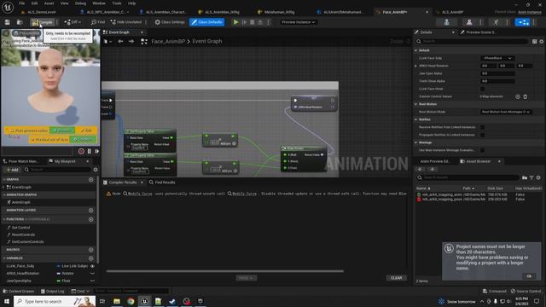Click the Eject icon in the toolbar

point(260,22)
